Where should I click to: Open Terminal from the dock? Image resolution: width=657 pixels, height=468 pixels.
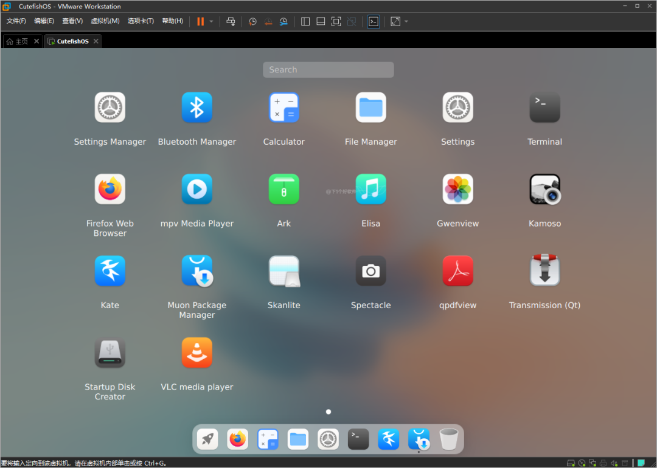[358, 439]
